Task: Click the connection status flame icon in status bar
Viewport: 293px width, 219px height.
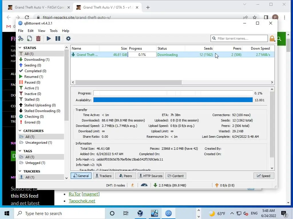Action: point(132,185)
